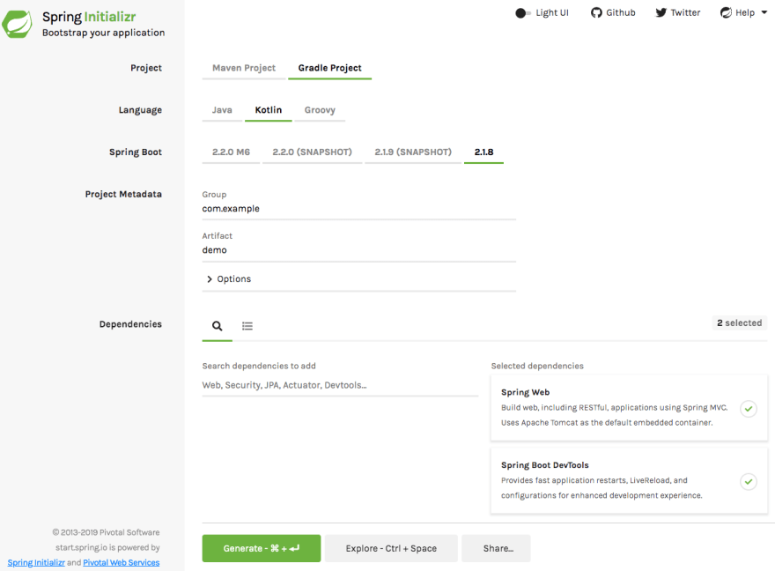
Task: Click Generate project button
Action: click(262, 549)
